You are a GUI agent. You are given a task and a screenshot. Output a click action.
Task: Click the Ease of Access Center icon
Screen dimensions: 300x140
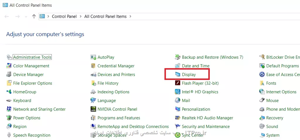262,74
